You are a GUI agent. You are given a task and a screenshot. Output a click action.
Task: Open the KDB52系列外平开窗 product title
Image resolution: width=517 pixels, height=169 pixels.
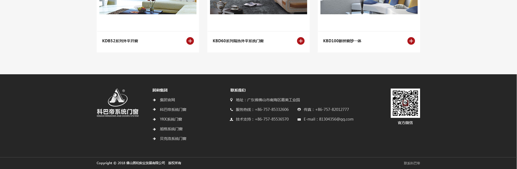[120, 41]
